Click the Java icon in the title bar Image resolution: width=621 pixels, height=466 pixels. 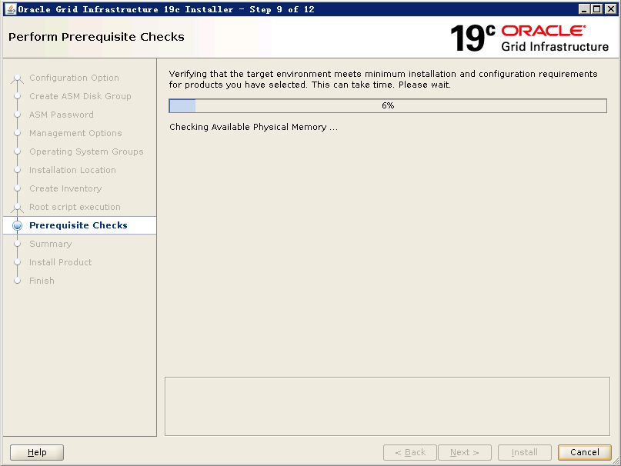point(11,9)
